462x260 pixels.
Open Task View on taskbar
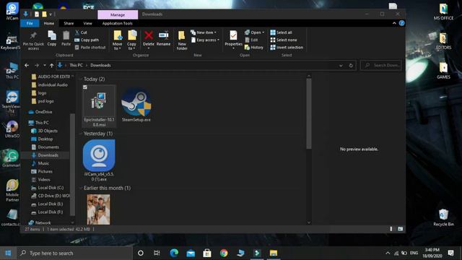[157, 253]
